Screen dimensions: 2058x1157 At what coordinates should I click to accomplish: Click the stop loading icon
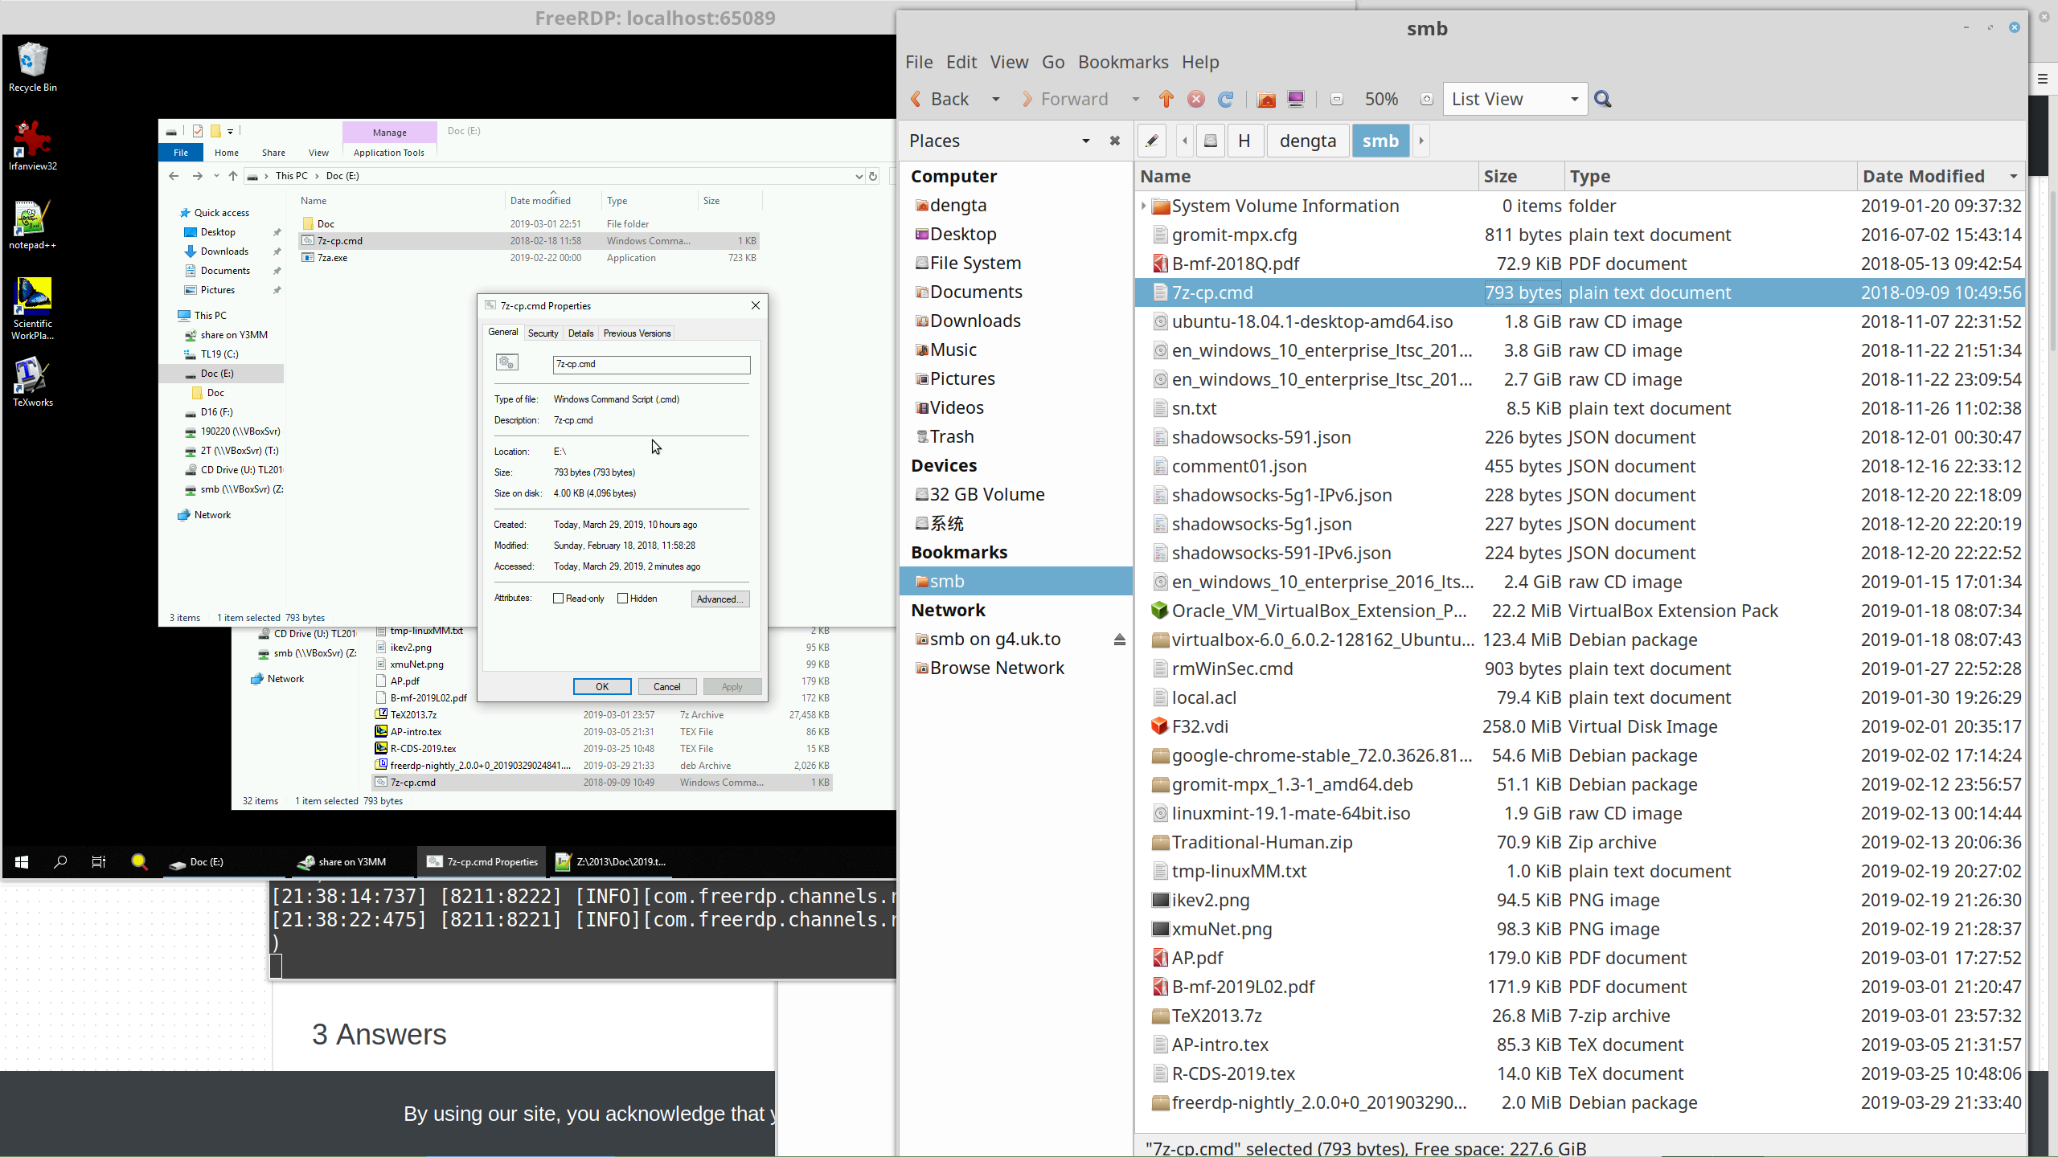[x=1195, y=99]
